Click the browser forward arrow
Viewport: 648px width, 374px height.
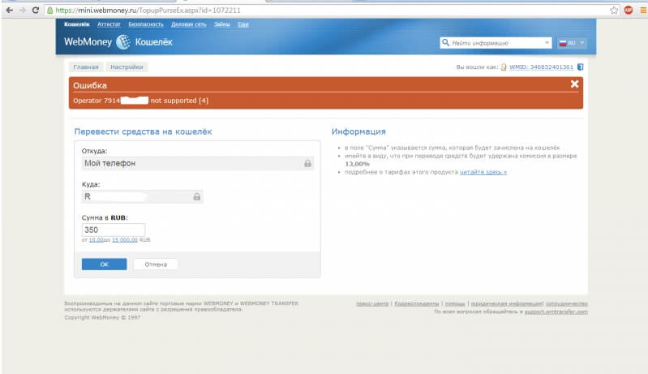(x=23, y=11)
